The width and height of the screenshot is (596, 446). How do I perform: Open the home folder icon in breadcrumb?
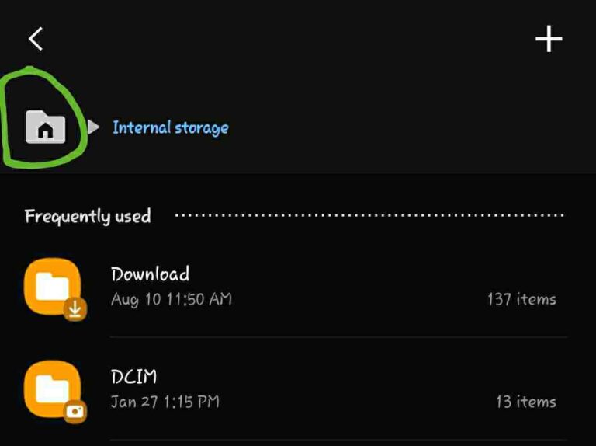point(45,127)
